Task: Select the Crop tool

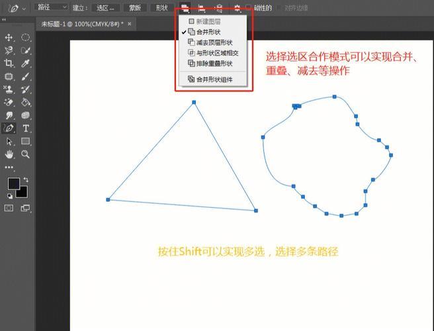Action: coord(9,64)
